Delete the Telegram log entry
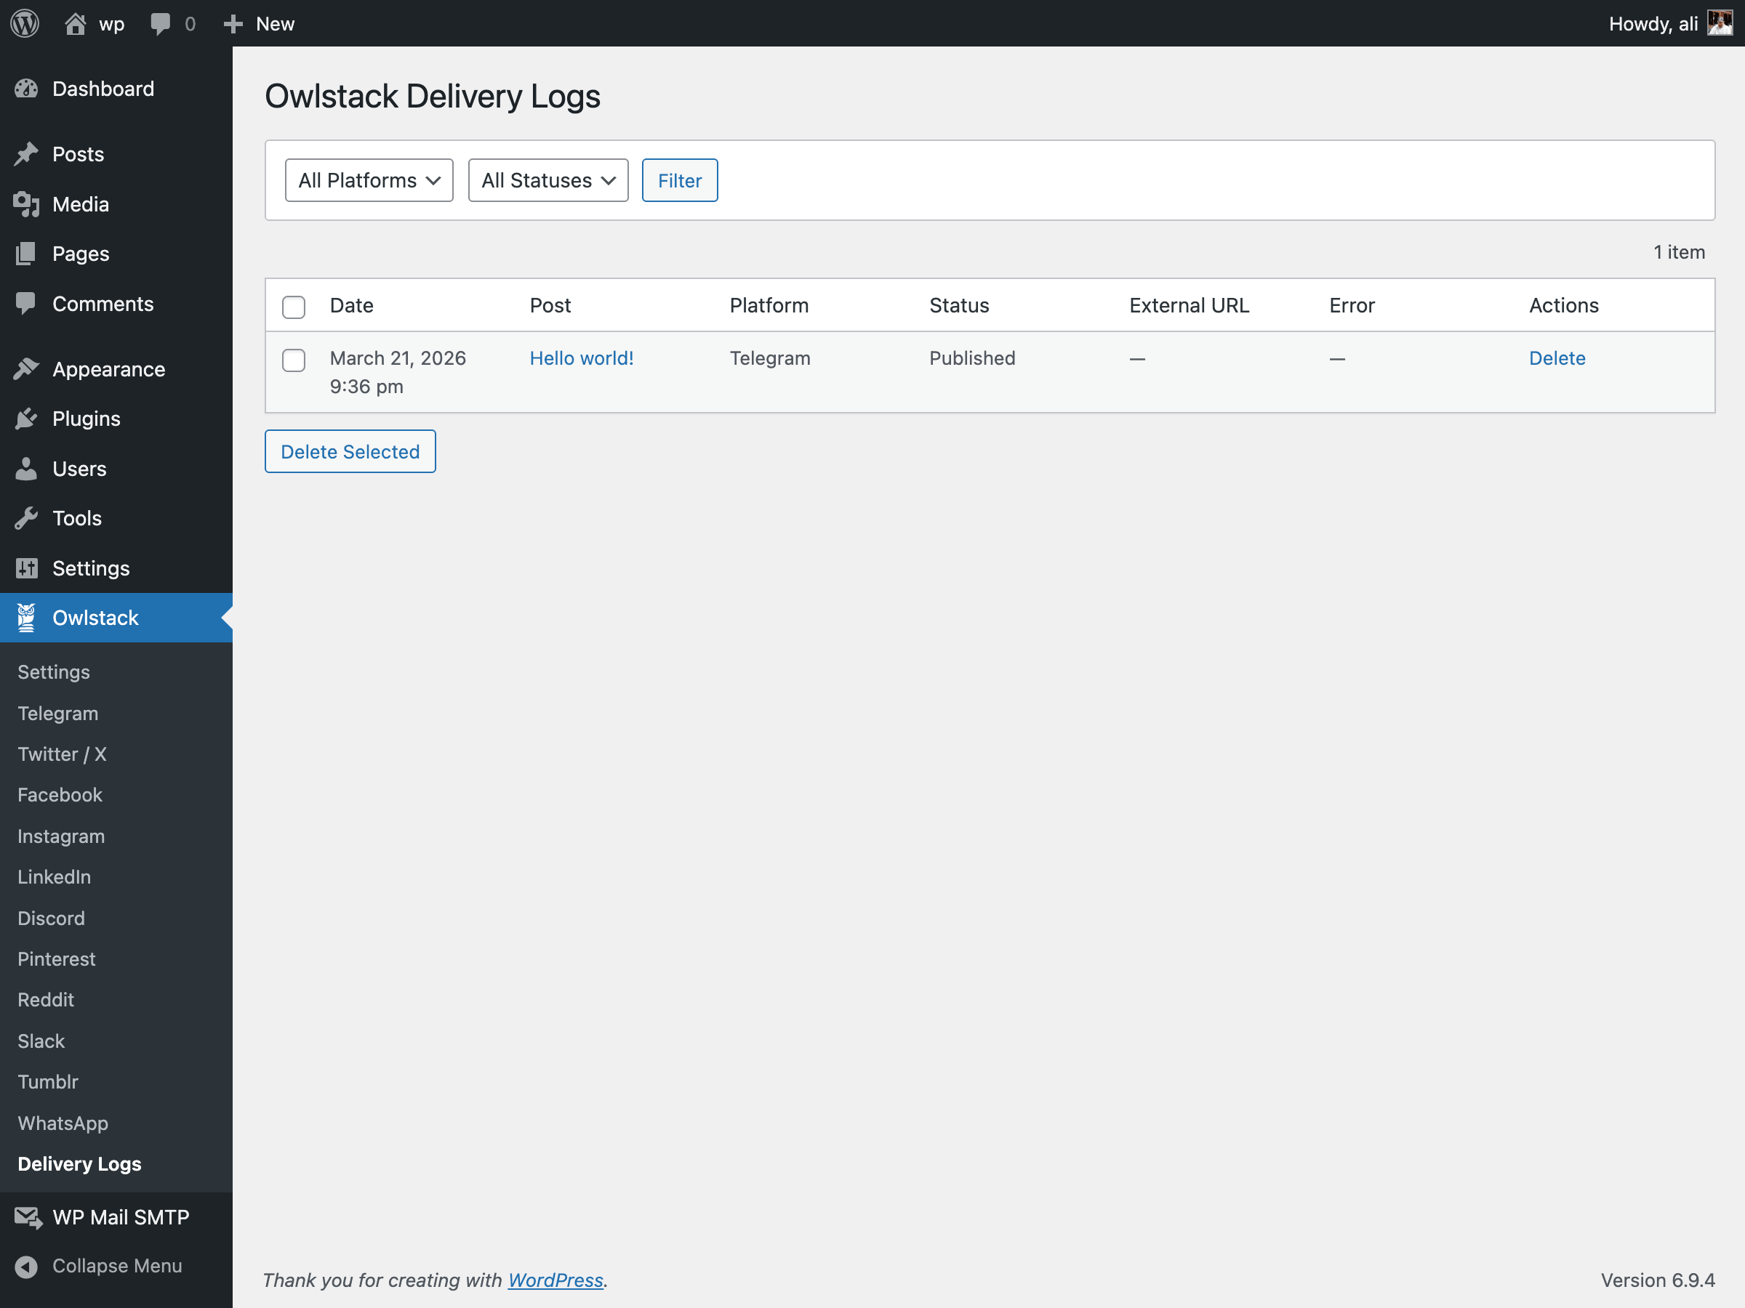The image size is (1745, 1308). pyautogui.click(x=1557, y=359)
